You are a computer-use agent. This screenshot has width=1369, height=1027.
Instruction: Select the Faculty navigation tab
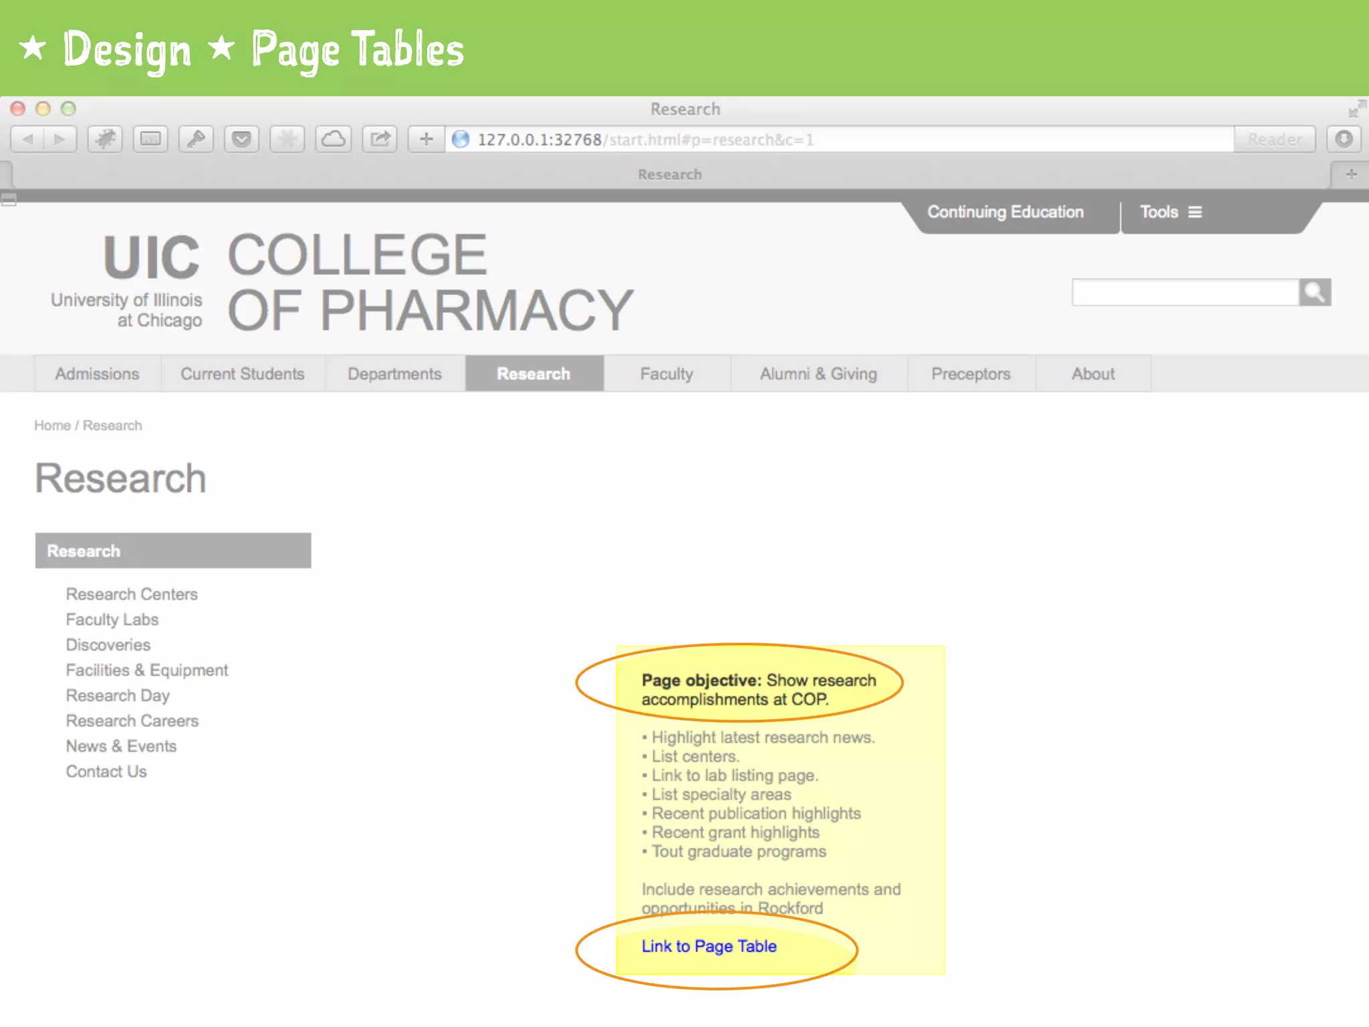(x=666, y=374)
